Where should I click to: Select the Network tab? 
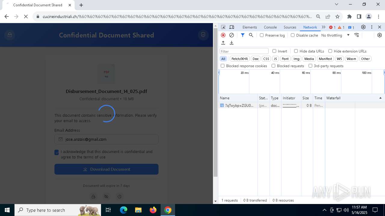pos(310,27)
